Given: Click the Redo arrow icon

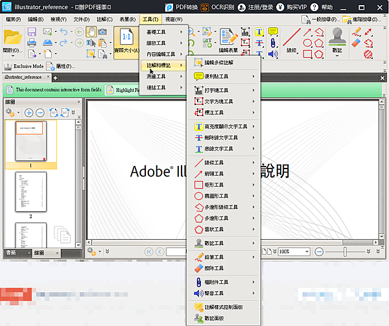Looking at the screenshot, I should (64, 43).
